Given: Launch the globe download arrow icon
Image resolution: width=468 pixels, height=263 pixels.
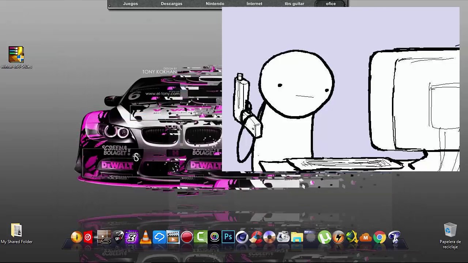Looking at the screenshot, I should click(x=352, y=237).
